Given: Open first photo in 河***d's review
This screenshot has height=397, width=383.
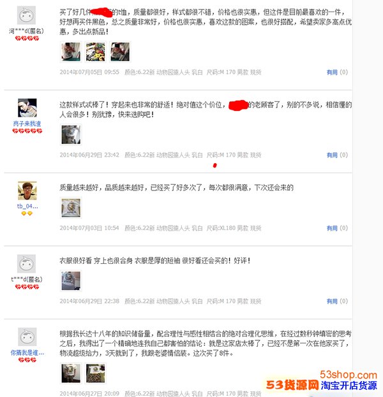Looking at the screenshot, I should coord(71,52).
